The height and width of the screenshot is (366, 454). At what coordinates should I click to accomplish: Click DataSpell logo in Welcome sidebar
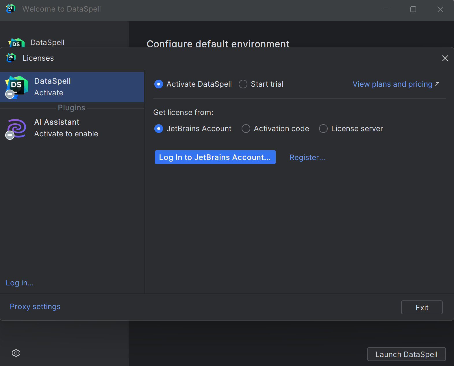click(16, 43)
